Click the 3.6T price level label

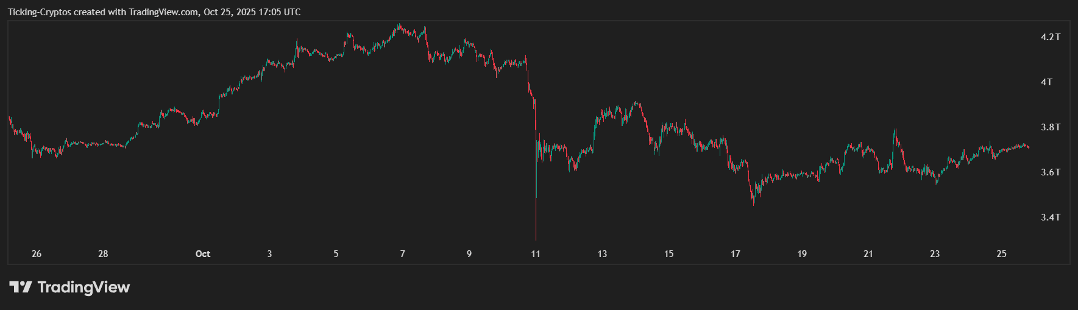click(x=1050, y=172)
